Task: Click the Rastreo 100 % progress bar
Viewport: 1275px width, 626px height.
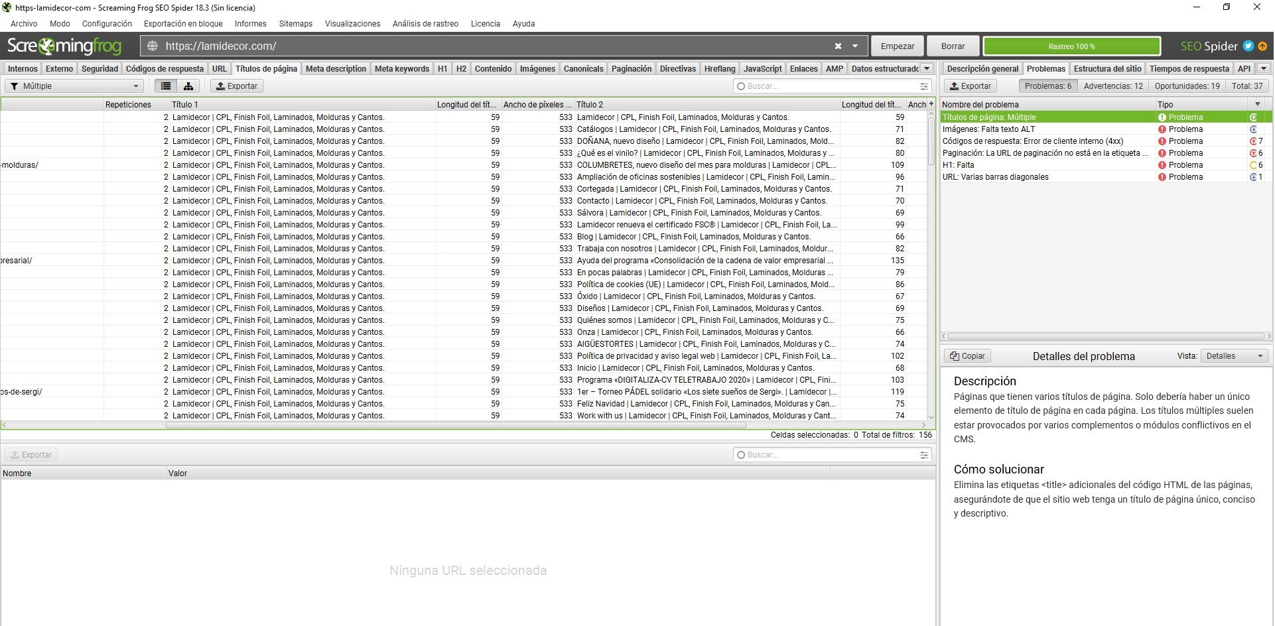Action: point(1071,46)
